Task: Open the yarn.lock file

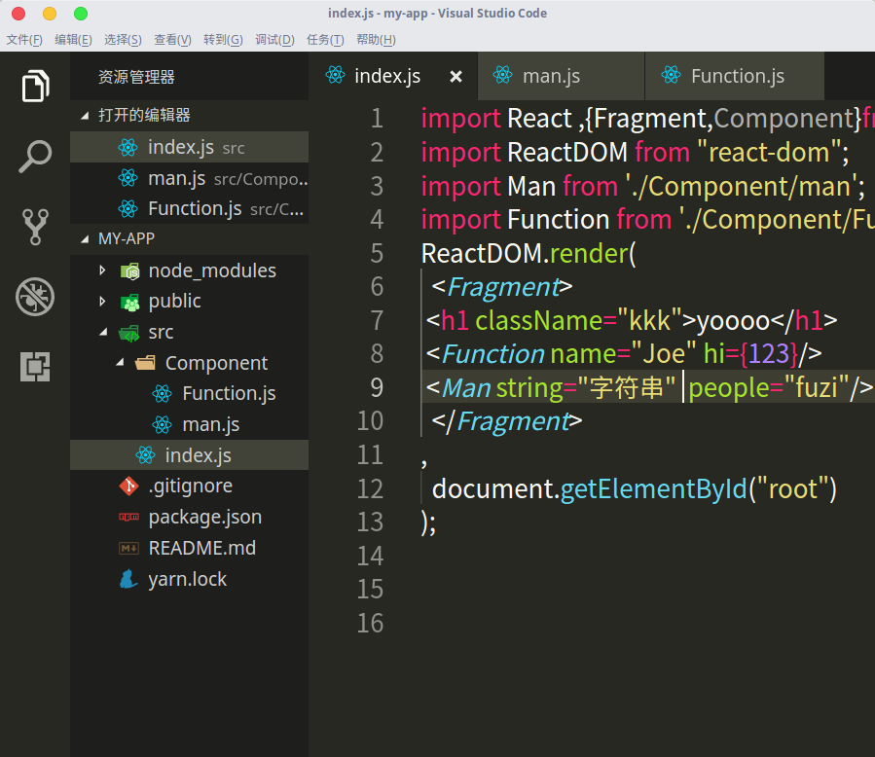Action: (x=189, y=579)
